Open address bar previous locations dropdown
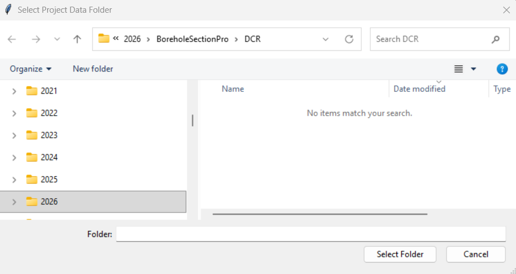This screenshot has width=516, height=274. coord(325,39)
